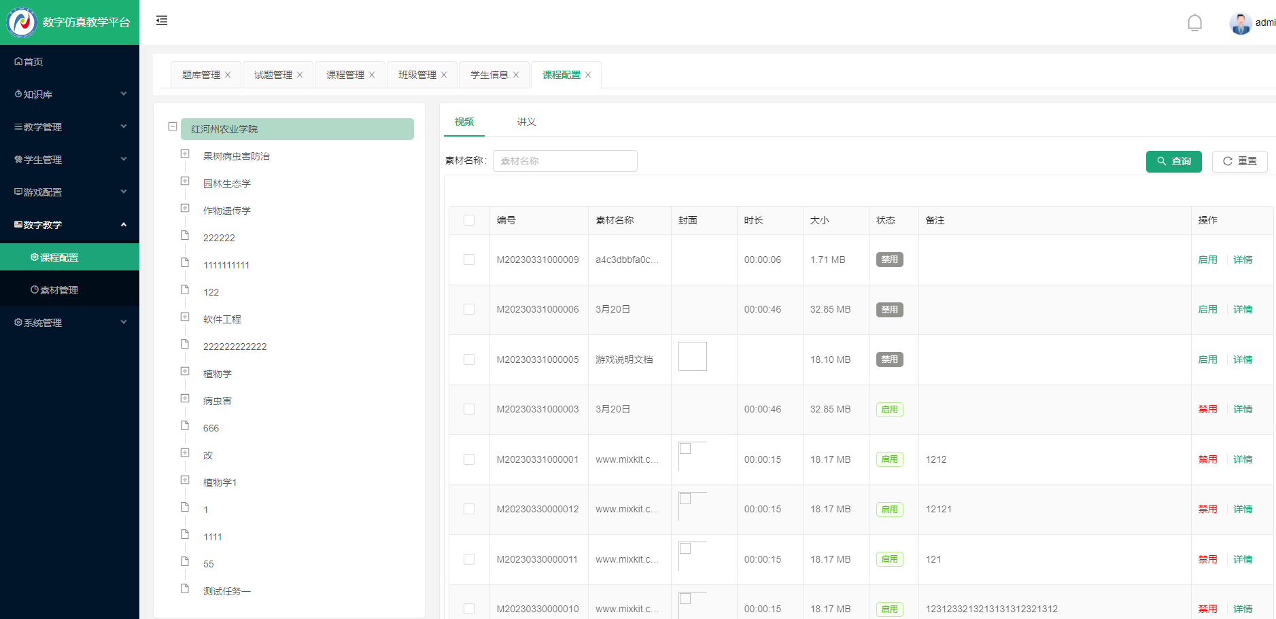Screen dimensions: 1276x619
Task: Click the admin user avatar
Action: (1241, 23)
